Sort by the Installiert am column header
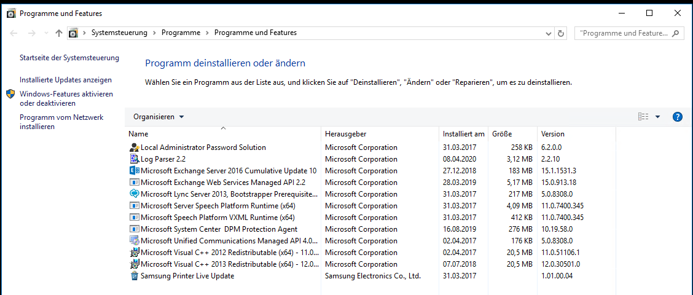The height and width of the screenshot is (295, 693). [x=464, y=133]
